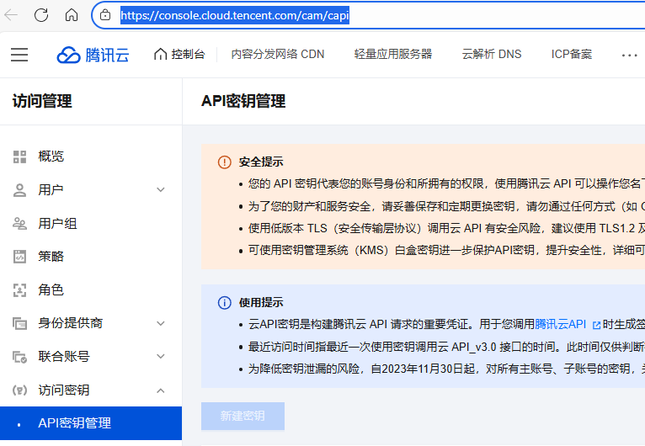645x446 pixels.
Task: Expand the 联合账号 submenu chevron
Action: click(x=161, y=357)
